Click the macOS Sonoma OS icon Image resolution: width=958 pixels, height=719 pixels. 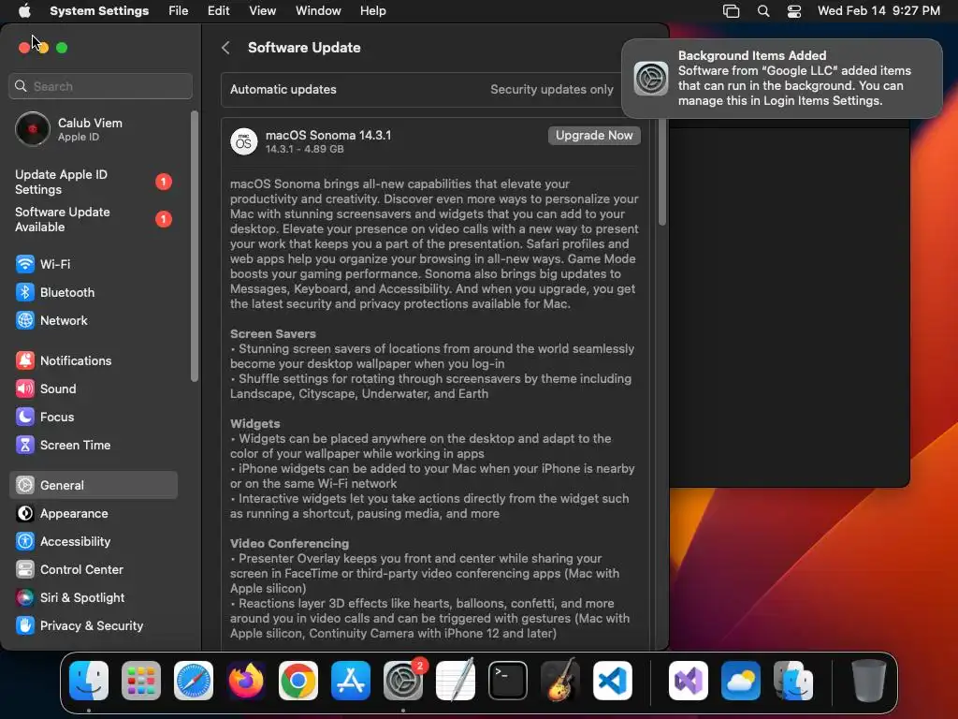pos(243,142)
